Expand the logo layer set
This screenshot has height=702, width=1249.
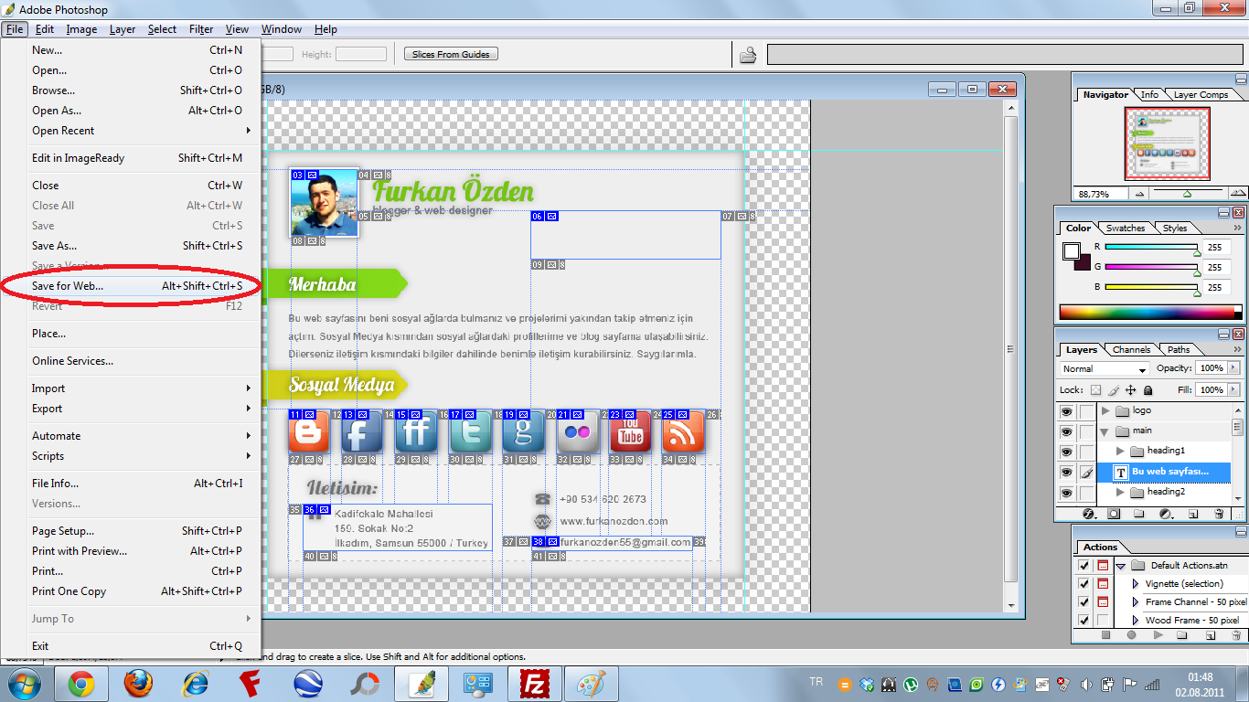[x=1105, y=411]
